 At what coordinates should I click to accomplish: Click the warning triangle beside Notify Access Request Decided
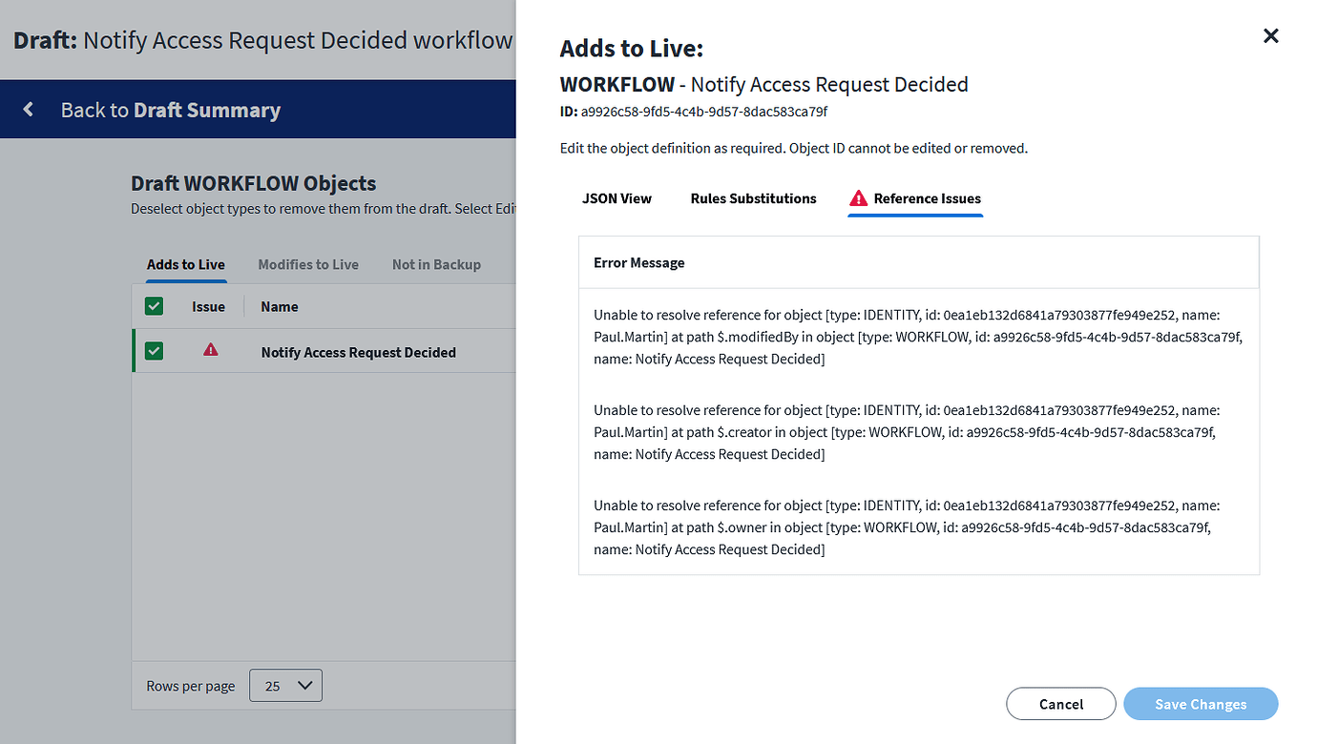point(209,351)
